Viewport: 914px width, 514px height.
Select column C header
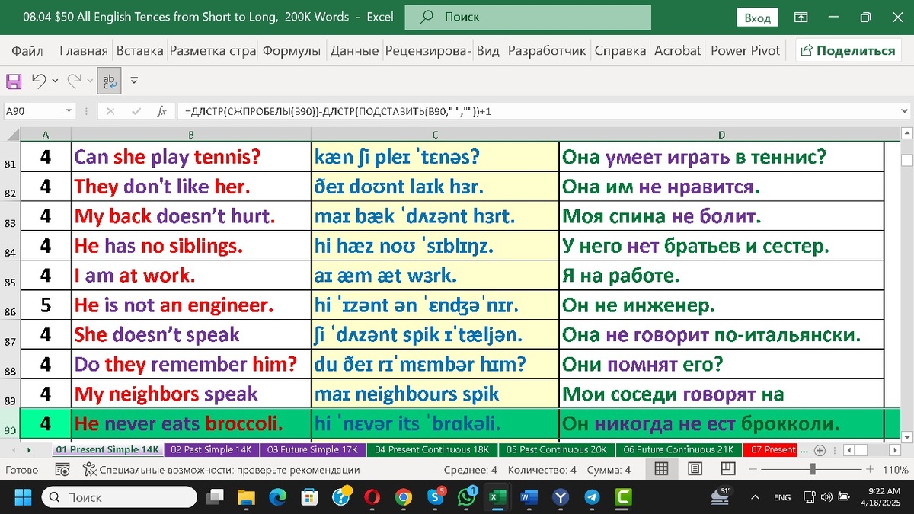[x=435, y=135]
